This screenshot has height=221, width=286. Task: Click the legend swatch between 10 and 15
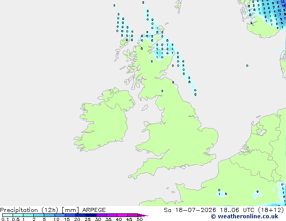tap(60, 215)
